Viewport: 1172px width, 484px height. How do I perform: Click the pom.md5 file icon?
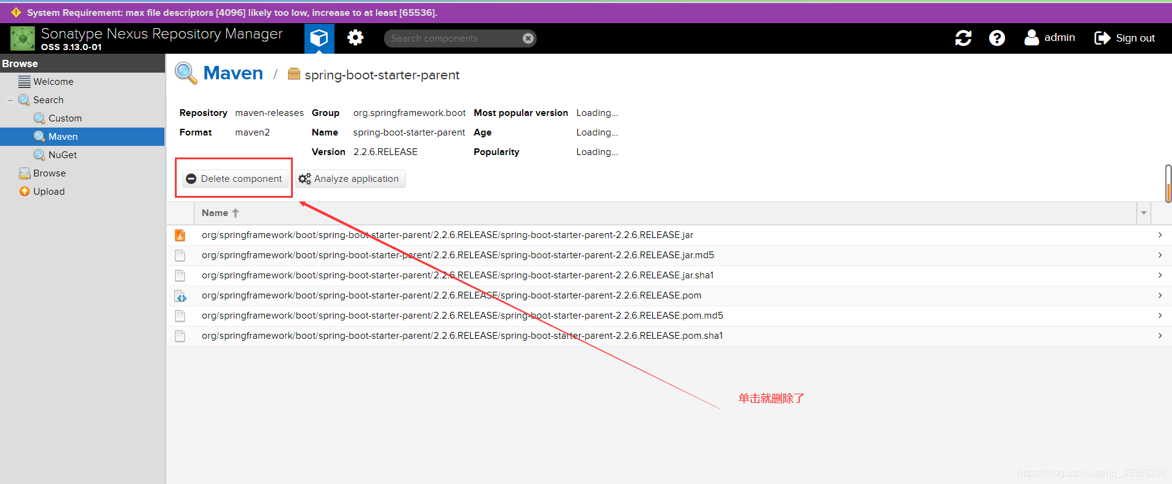[180, 316]
